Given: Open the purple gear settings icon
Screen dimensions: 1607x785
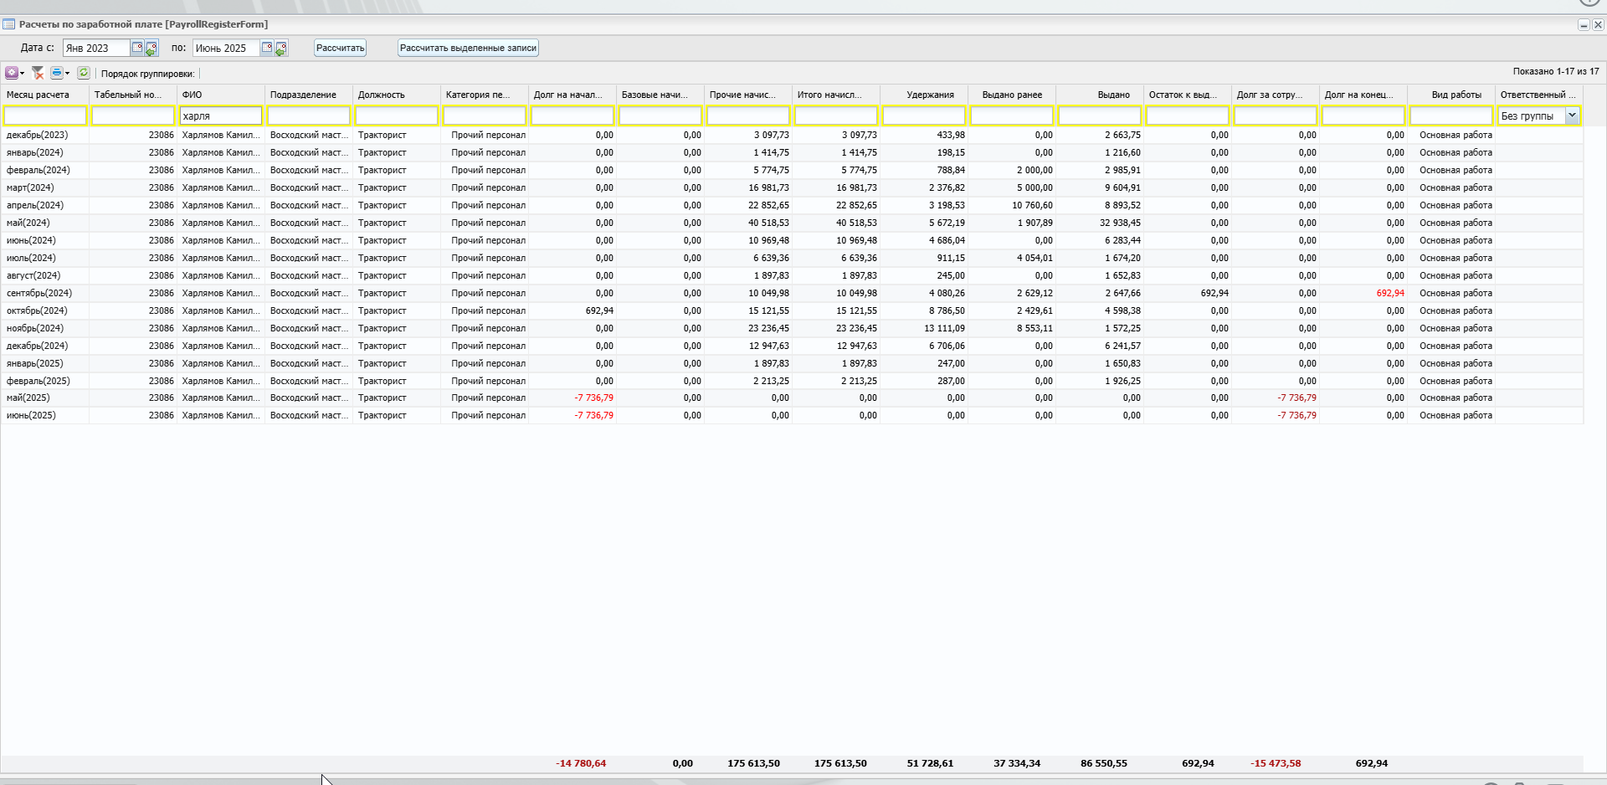Looking at the screenshot, I should (x=12, y=73).
